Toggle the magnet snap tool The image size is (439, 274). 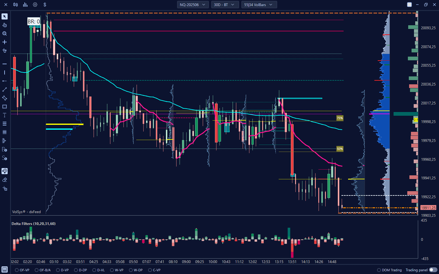click(x=5, y=171)
